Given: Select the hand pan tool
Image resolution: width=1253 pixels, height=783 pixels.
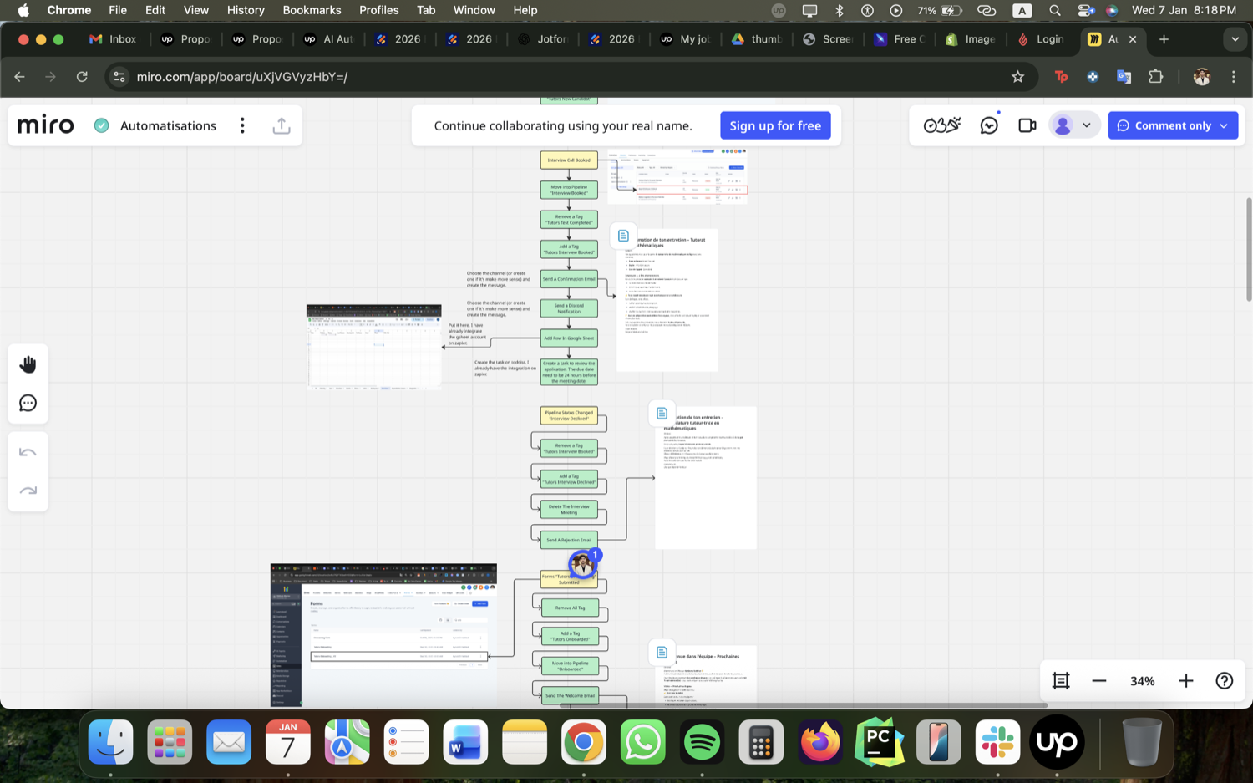Looking at the screenshot, I should (x=28, y=364).
